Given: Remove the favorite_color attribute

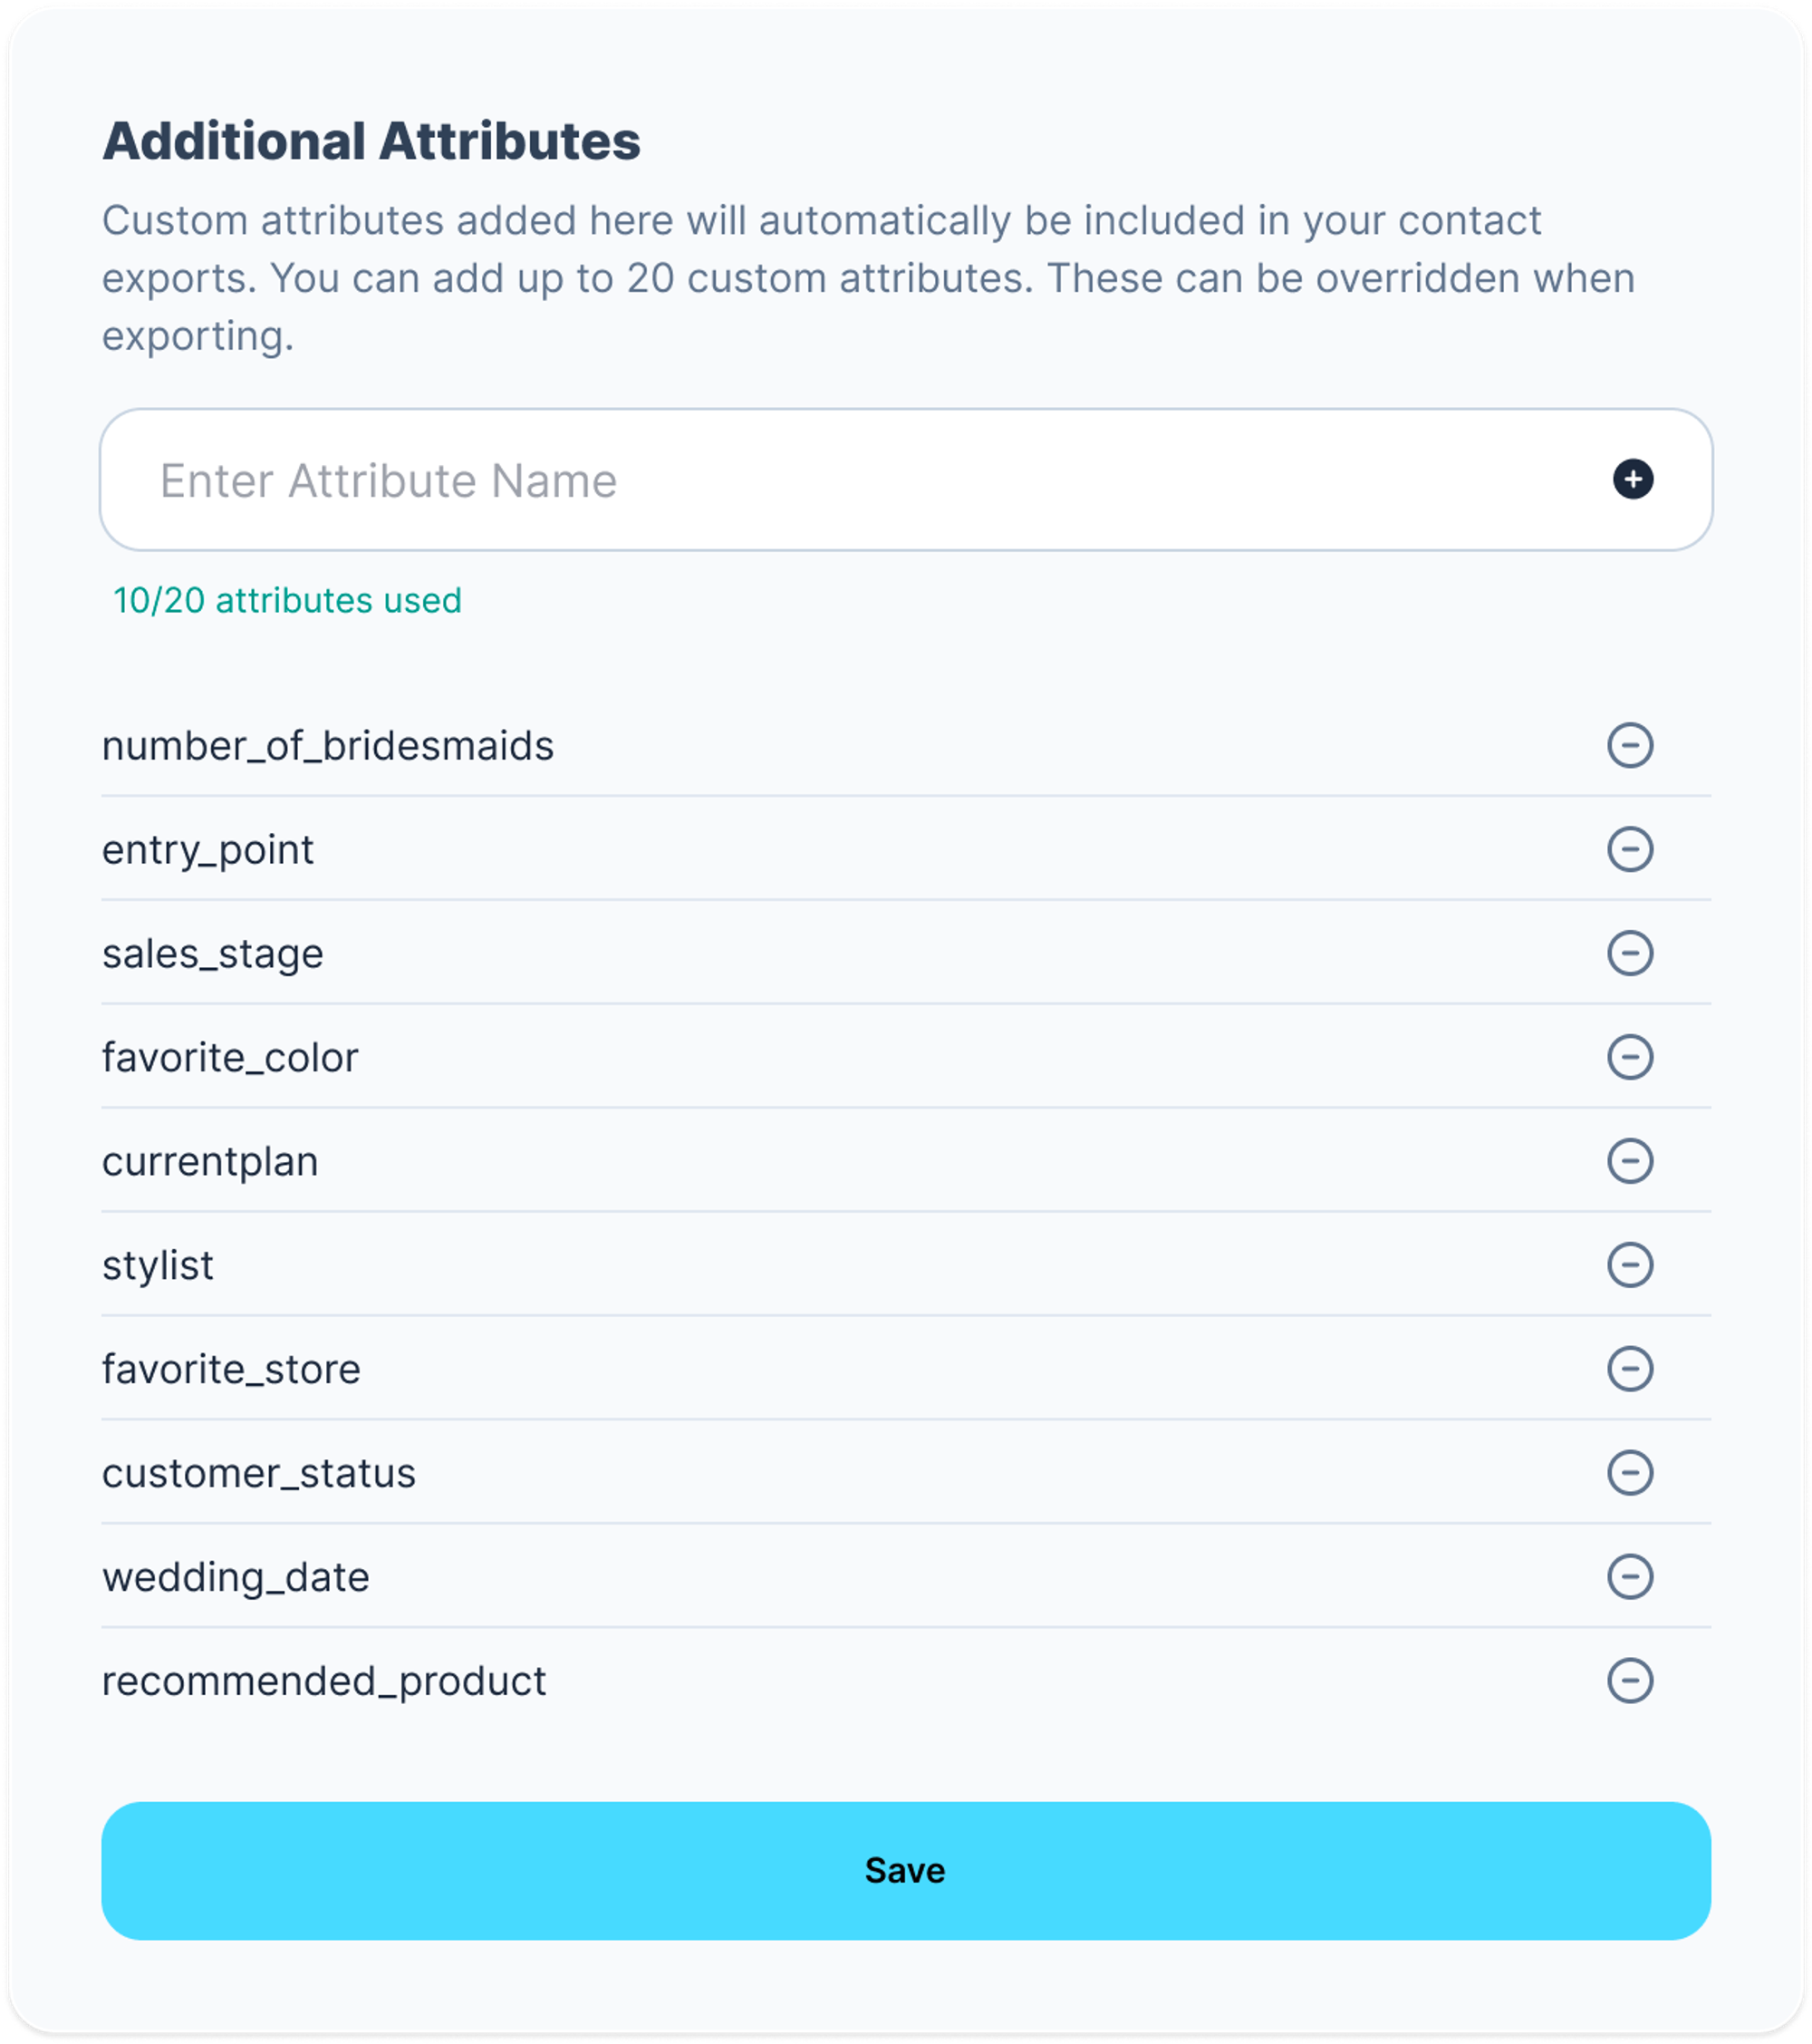Looking at the screenshot, I should (x=1629, y=1057).
